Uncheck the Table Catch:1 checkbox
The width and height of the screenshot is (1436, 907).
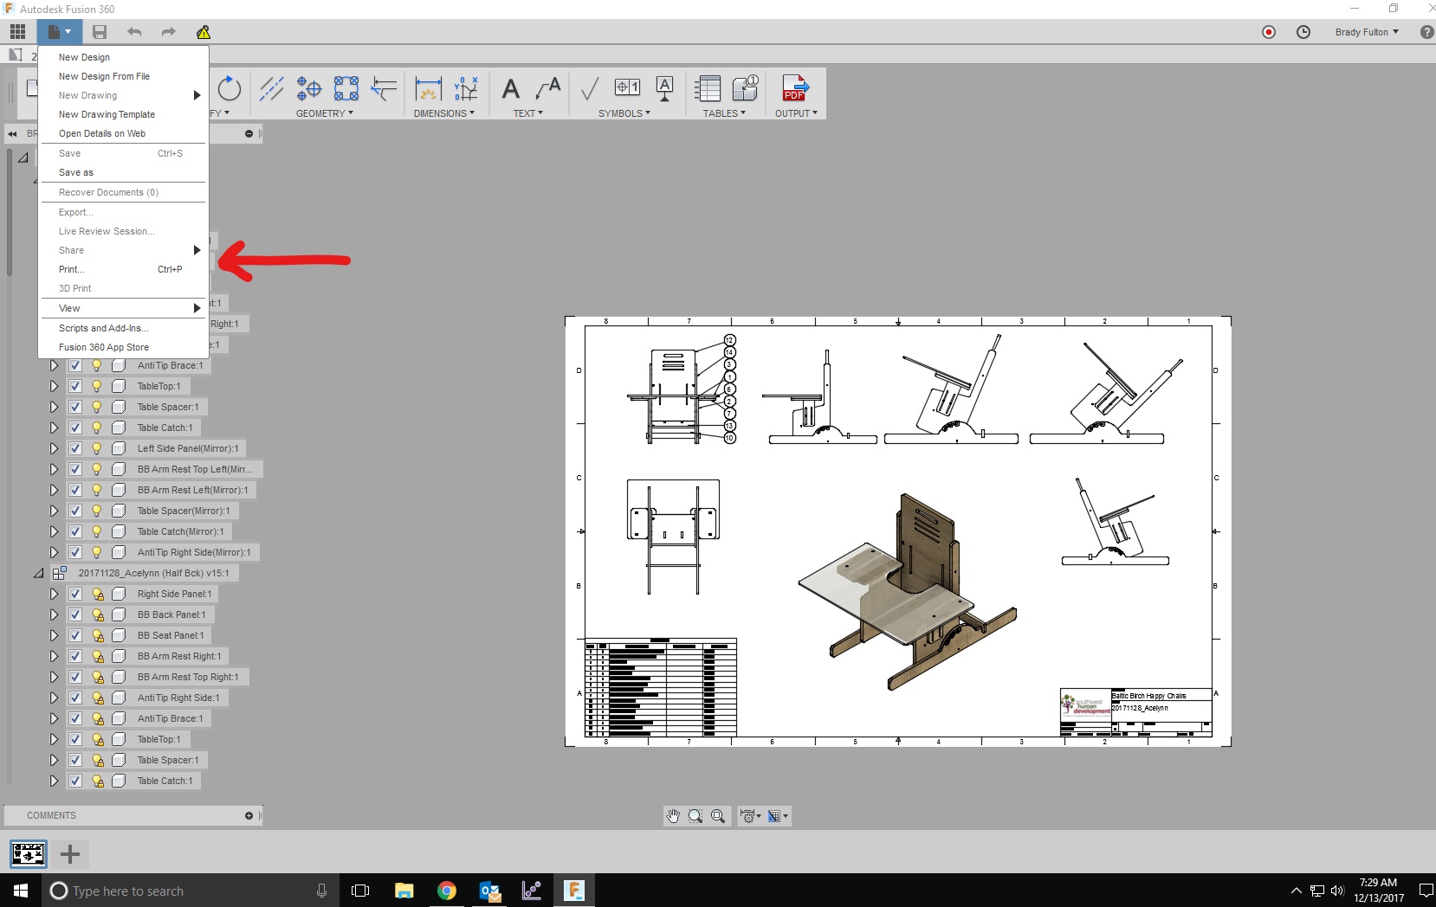coord(74,428)
